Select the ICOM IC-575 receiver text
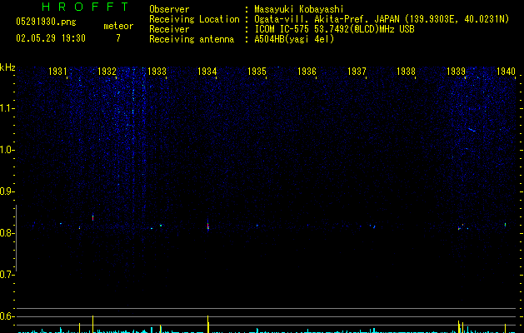Viewport: 524px width, 333px height. click(334, 29)
